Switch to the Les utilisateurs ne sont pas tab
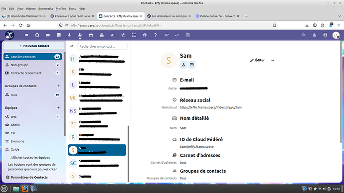Viewport: 344px width, 193px height. [169, 16]
